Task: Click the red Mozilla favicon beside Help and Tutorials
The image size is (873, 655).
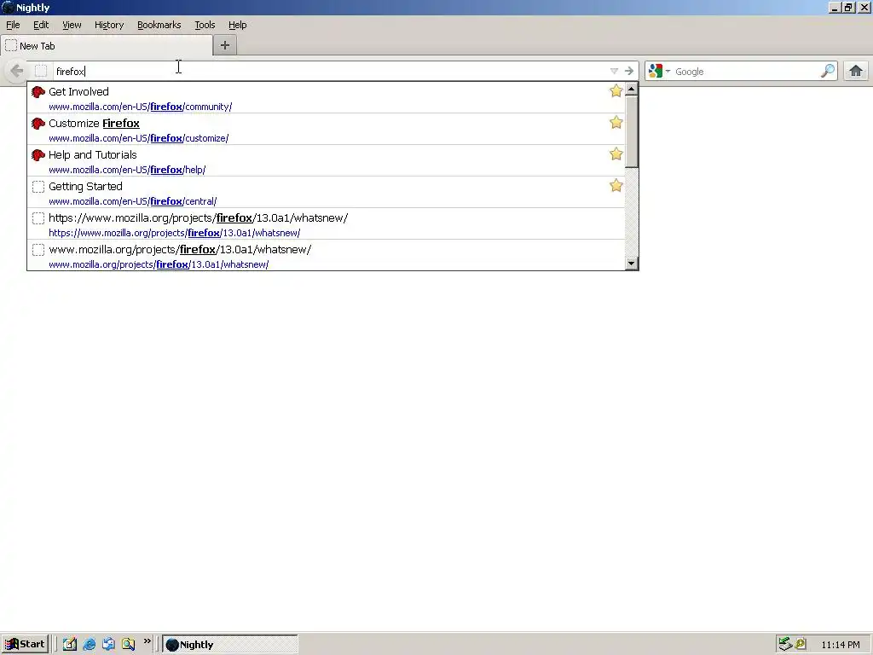Action: 38,155
